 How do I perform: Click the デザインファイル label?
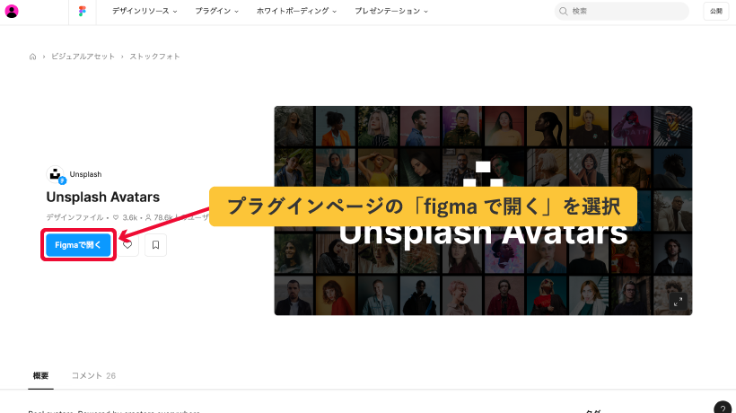click(x=74, y=218)
